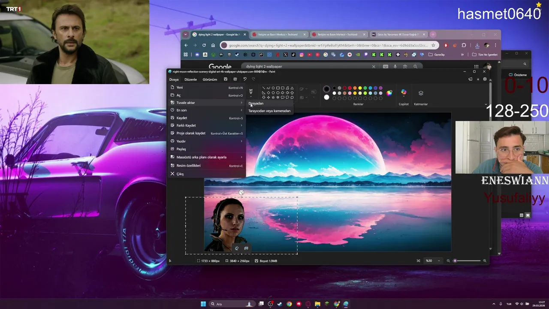Click search by image camera icon in Google
Screen dimensions: 549x309
click(x=405, y=67)
